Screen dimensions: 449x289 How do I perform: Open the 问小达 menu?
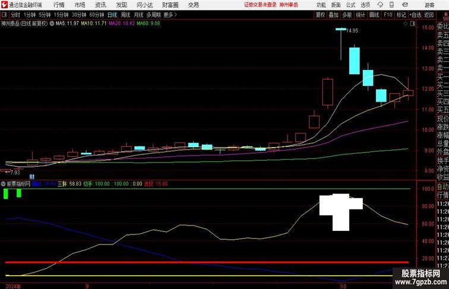144,5
